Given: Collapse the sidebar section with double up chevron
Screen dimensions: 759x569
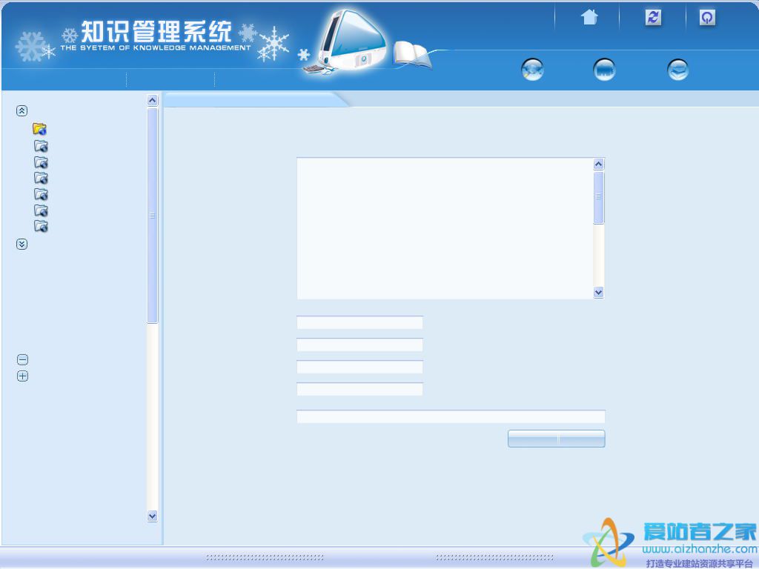Looking at the screenshot, I should pos(22,110).
